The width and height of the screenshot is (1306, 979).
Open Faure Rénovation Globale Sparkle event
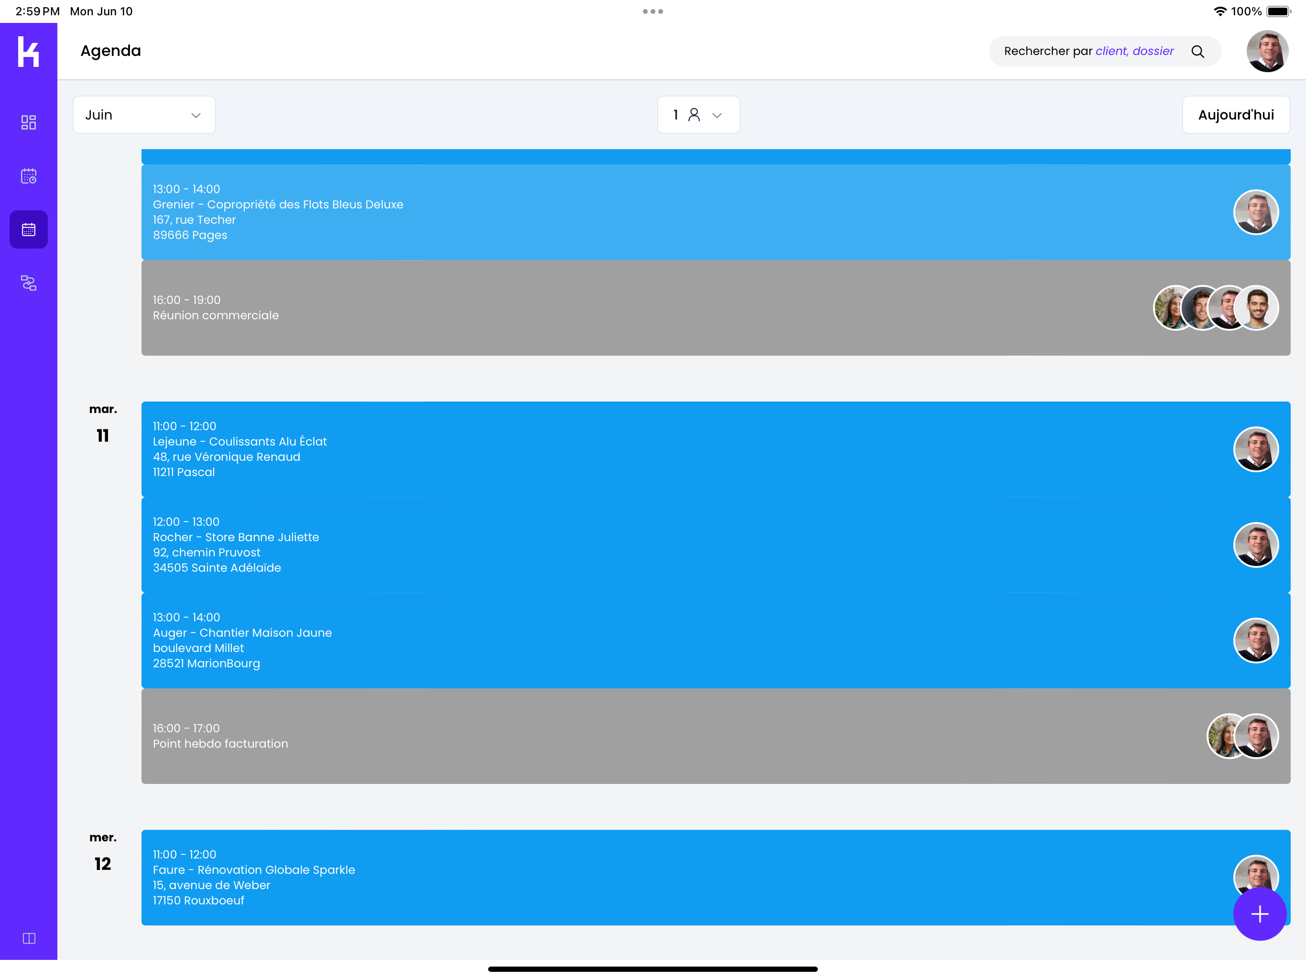716,878
